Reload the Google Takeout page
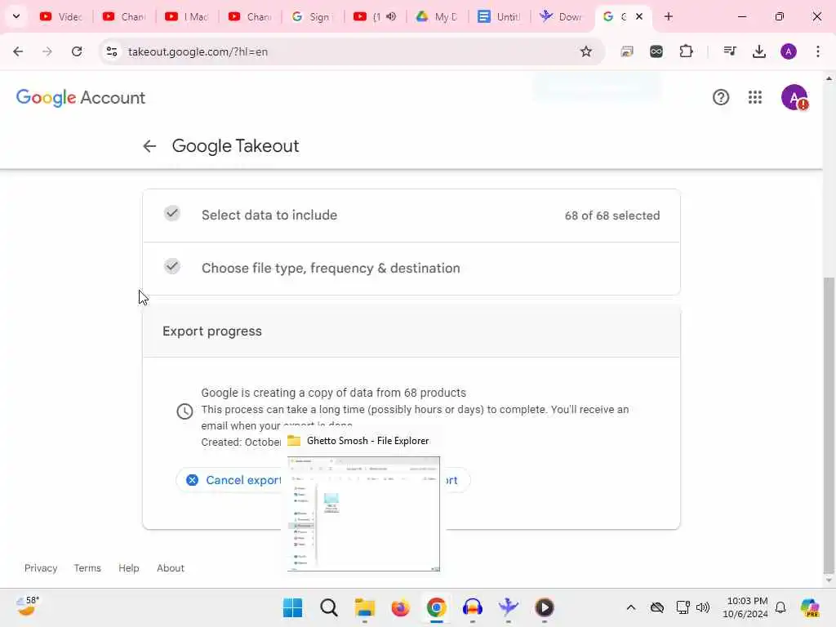The height and width of the screenshot is (627, 836). pos(77,51)
